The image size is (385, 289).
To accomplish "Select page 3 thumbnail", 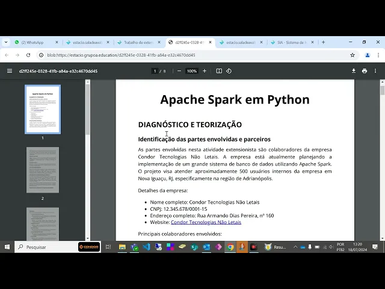I will (x=43, y=224).
